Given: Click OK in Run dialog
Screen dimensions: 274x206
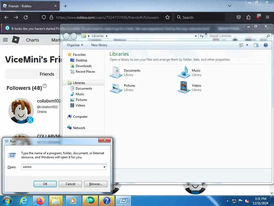Looking at the screenshot, I should pyautogui.click(x=45, y=184).
